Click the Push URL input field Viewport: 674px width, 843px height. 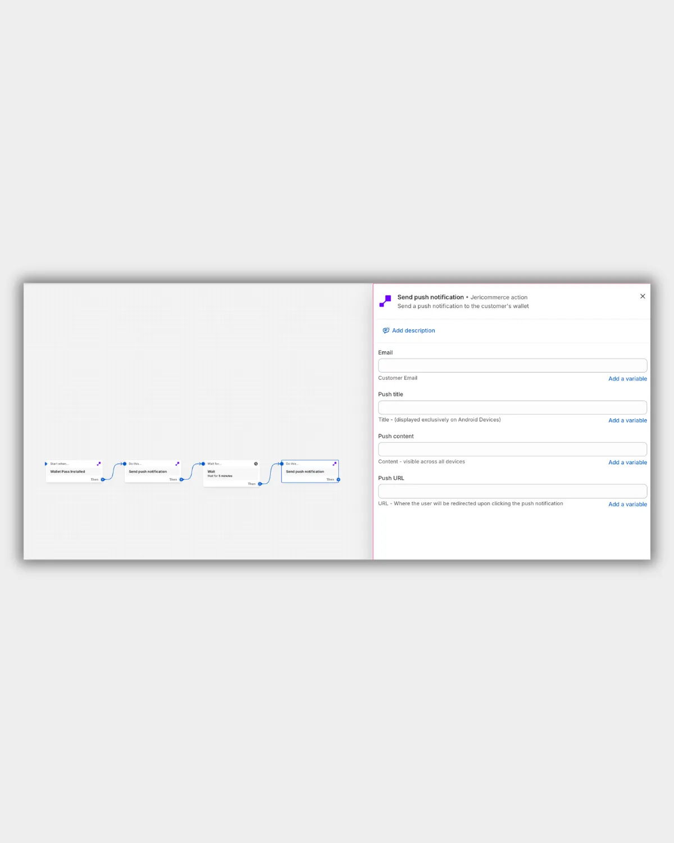[x=512, y=491]
